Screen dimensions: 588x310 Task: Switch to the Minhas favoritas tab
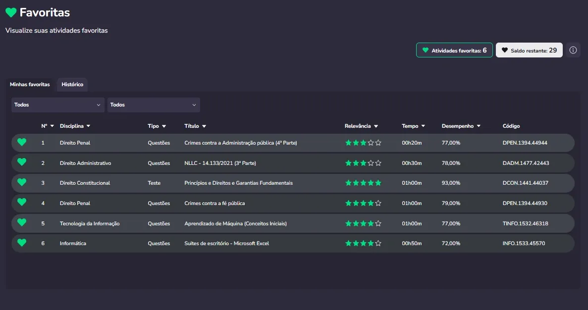click(30, 84)
